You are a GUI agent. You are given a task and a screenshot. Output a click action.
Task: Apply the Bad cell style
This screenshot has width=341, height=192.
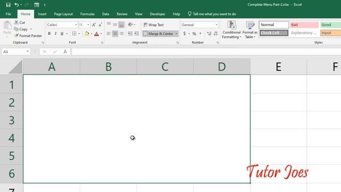coord(304,25)
